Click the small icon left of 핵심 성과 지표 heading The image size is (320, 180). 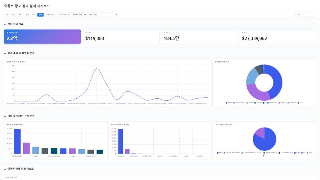5,24
